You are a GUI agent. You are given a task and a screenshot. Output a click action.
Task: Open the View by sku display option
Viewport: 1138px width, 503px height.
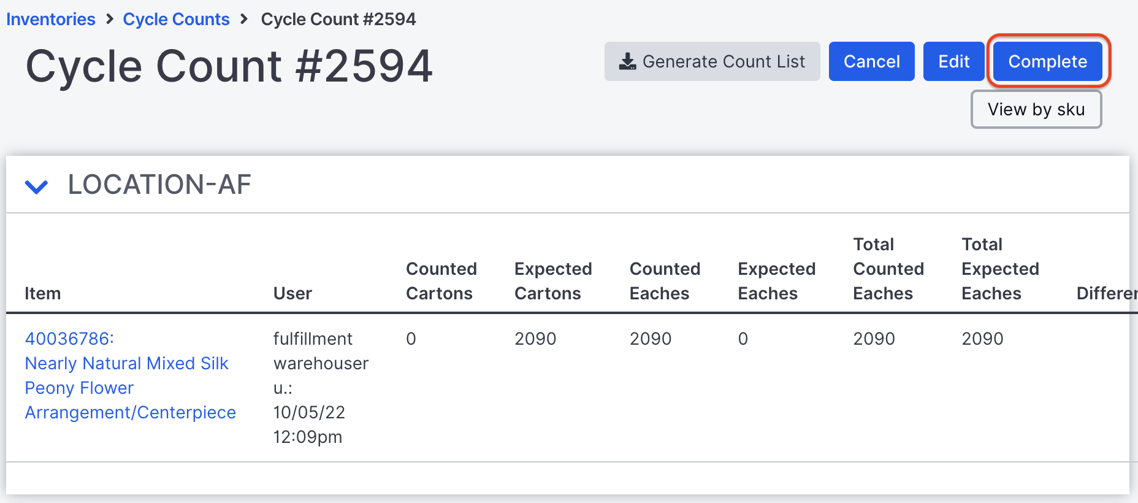(1036, 109)
